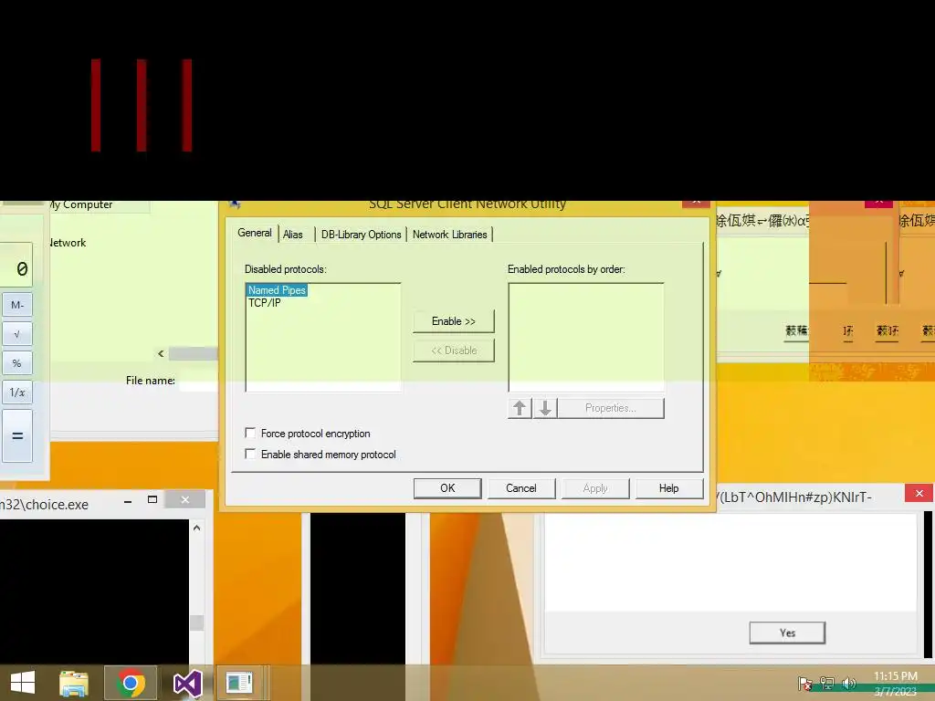This screenshot has width=935, height=701.
Task: Click the left scroll arrow in file dialog
Action: [x=161, y=353]
